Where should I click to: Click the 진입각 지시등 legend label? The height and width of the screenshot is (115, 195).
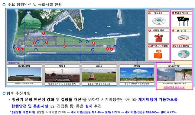pos(181,13)
